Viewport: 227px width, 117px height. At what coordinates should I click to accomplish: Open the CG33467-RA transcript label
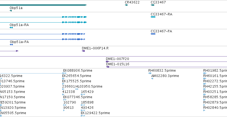[162, 14]
